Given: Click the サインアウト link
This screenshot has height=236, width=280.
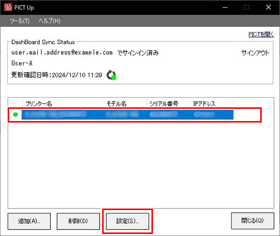Looking at the screenshot, I should coord(255,53).
